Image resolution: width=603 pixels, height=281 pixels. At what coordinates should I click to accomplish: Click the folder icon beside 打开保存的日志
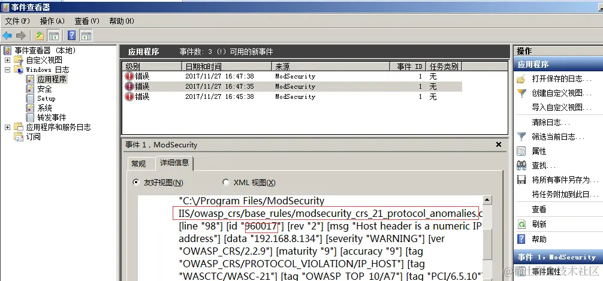[521, 79]
